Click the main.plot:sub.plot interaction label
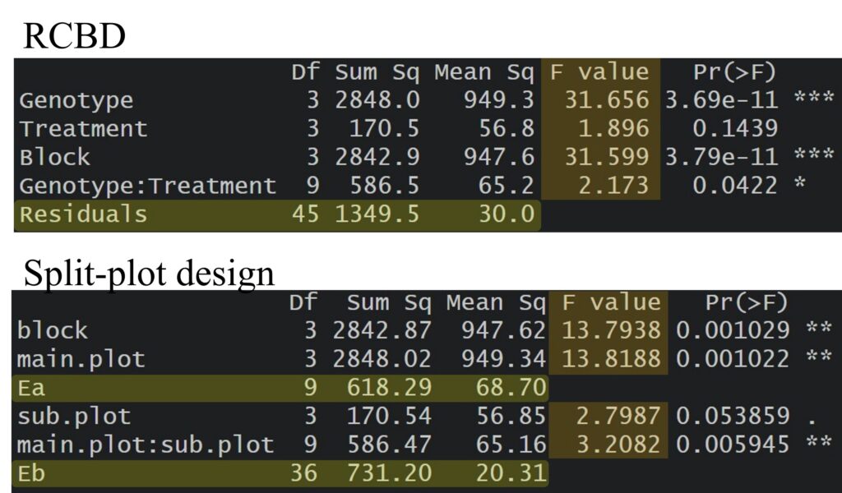The width and height of the screenshot is (842, 493). click(145, 445)
